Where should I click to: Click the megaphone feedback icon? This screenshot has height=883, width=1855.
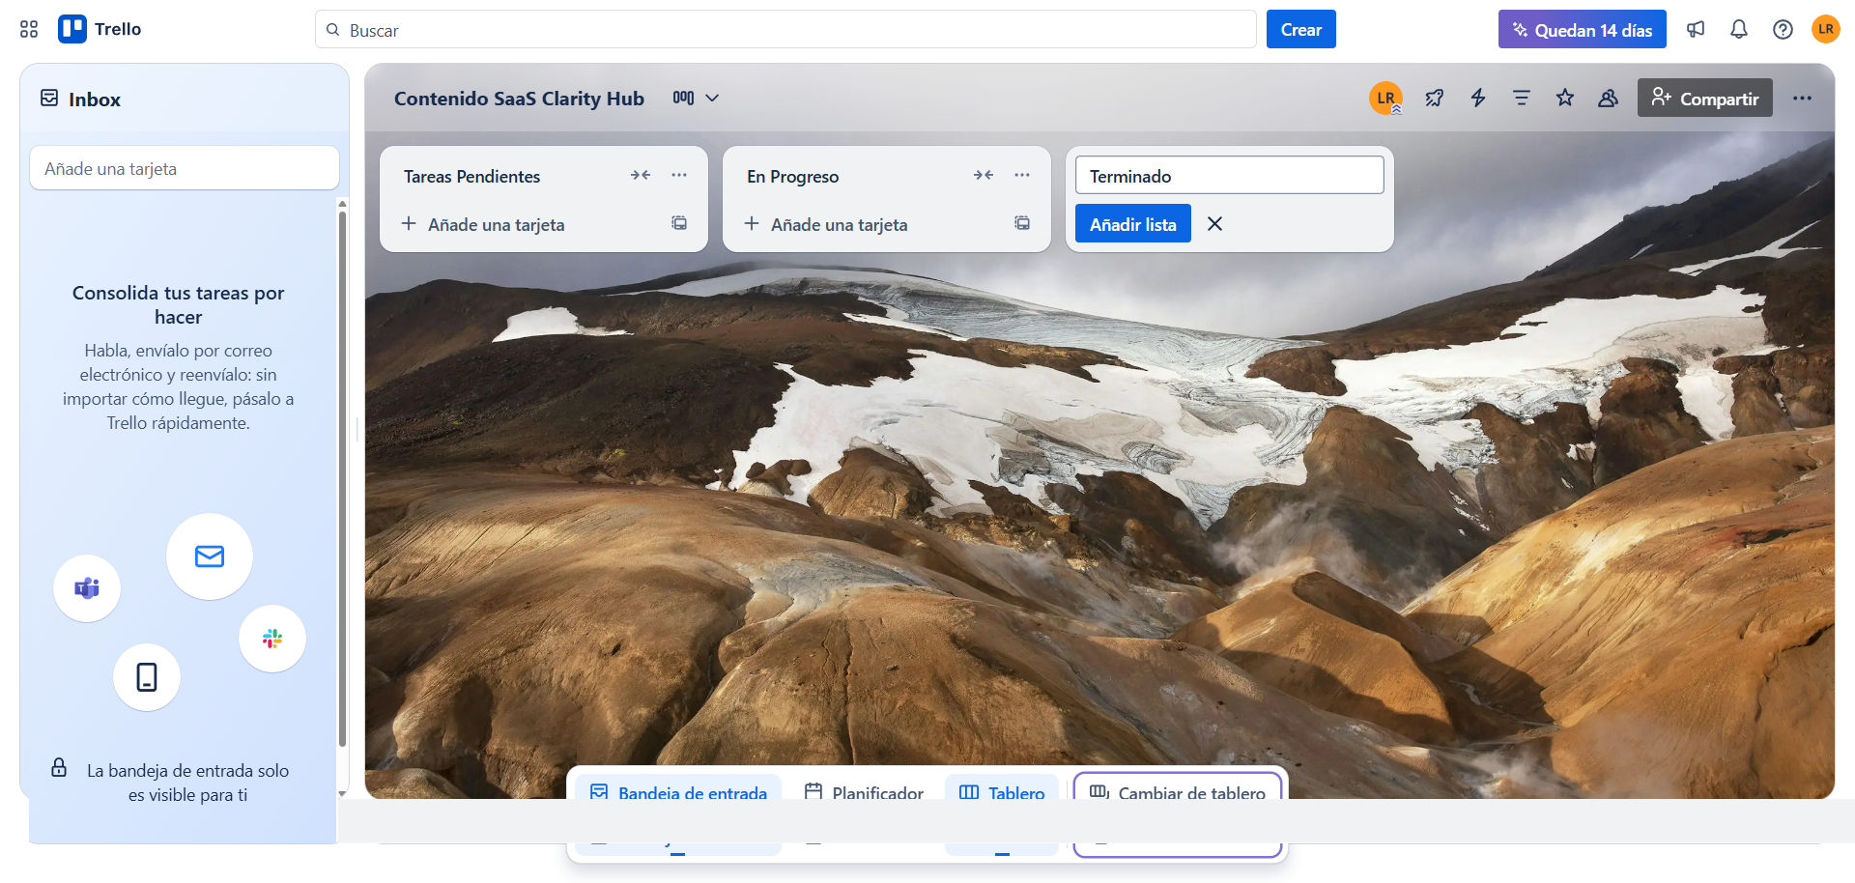[x=1696, y=29]
